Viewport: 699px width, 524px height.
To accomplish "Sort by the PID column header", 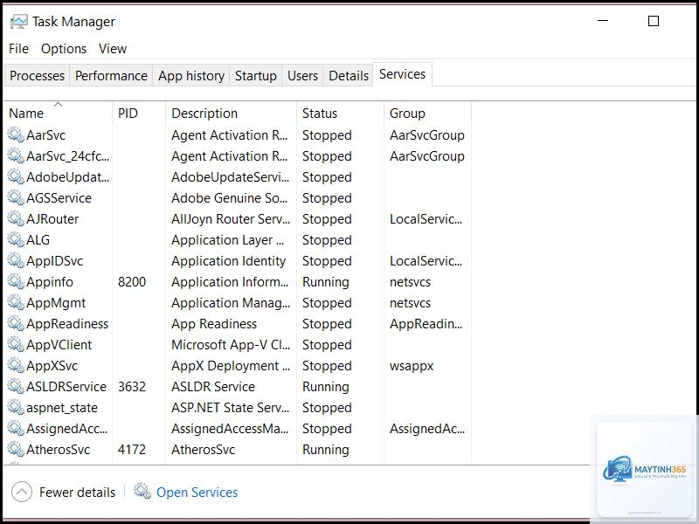I will click(x=139, y=114).
